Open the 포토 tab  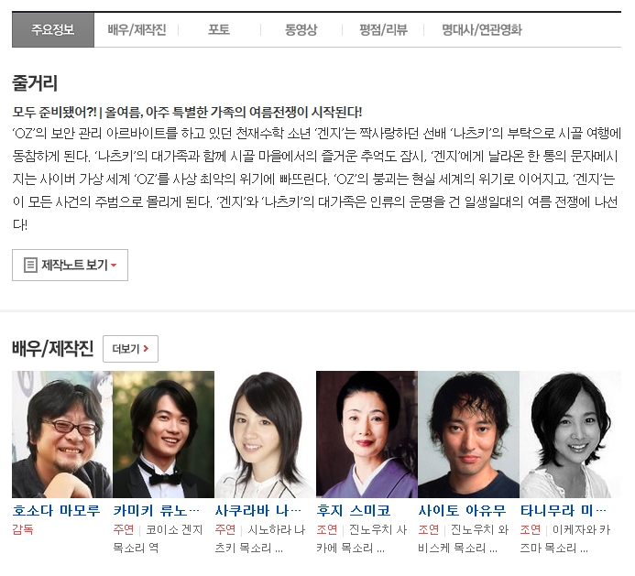[x=219, y=30]
